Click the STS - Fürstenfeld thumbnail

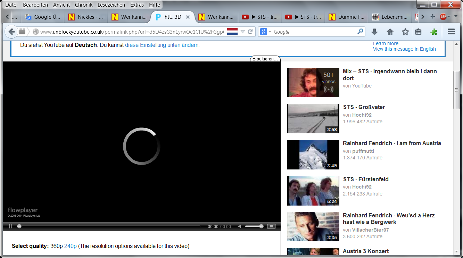coord(313,191)
